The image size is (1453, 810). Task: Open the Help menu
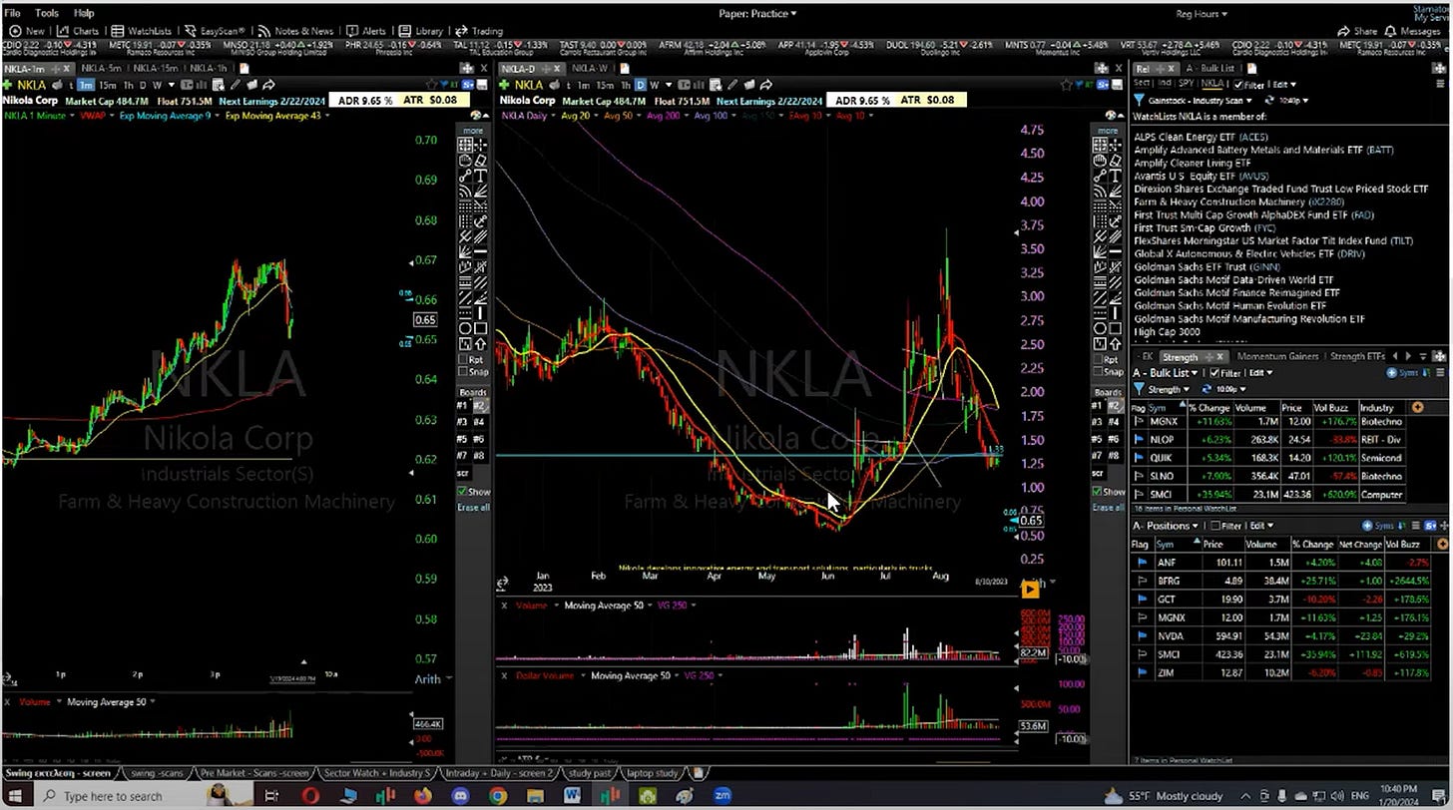84,13
